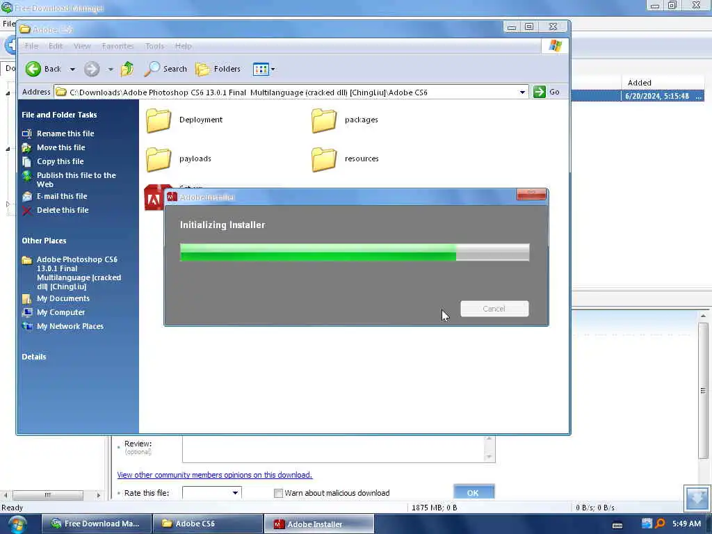Click the Forward arrow icon in Explorer

point(92,69)
